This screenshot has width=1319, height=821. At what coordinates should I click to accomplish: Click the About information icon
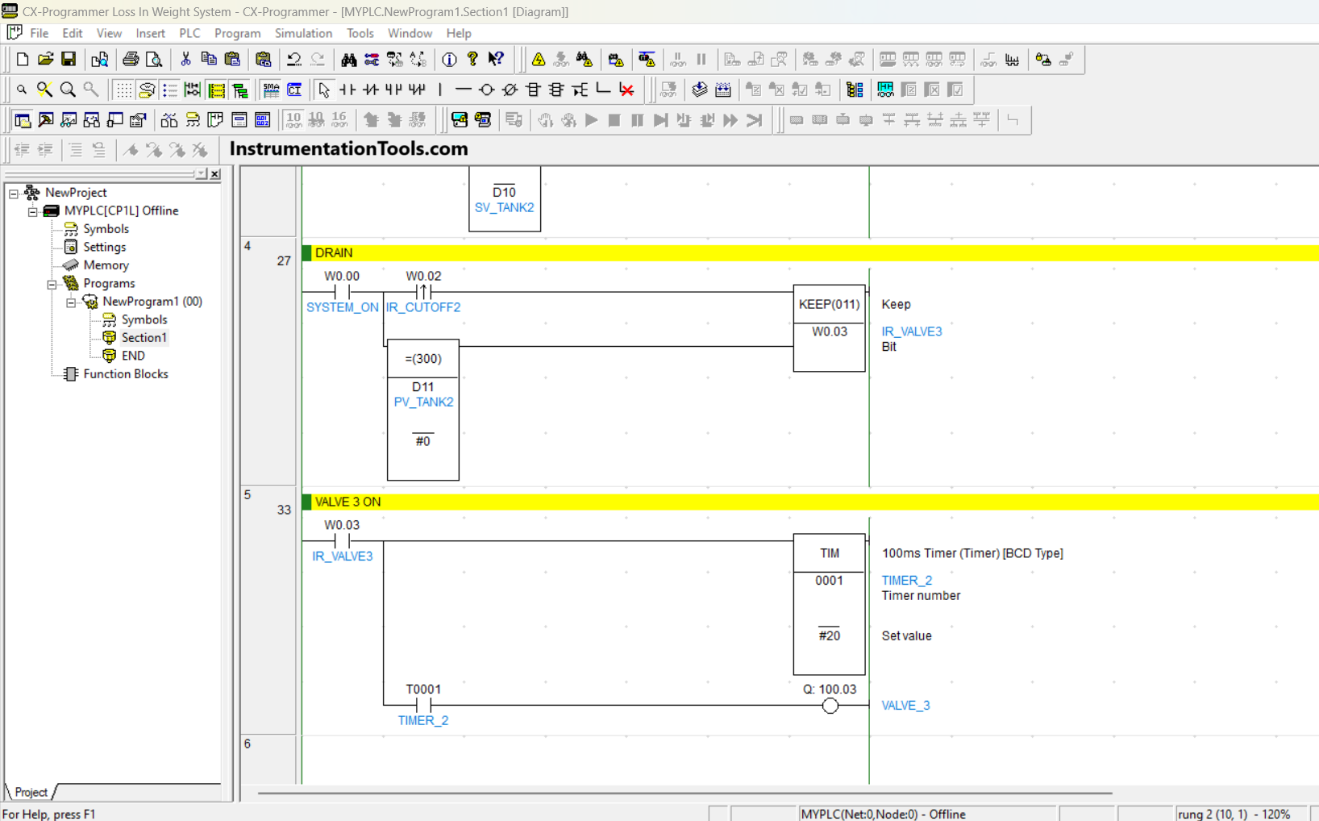[449, 59]
